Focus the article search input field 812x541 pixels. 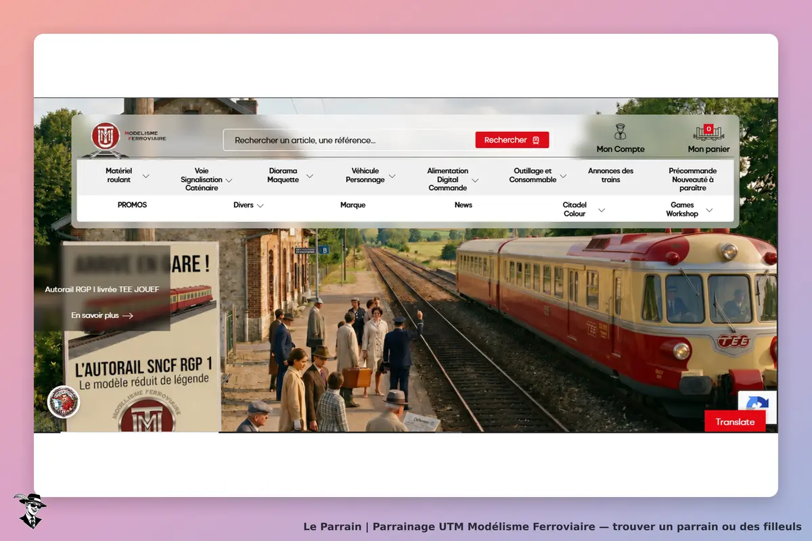[350, 141]
